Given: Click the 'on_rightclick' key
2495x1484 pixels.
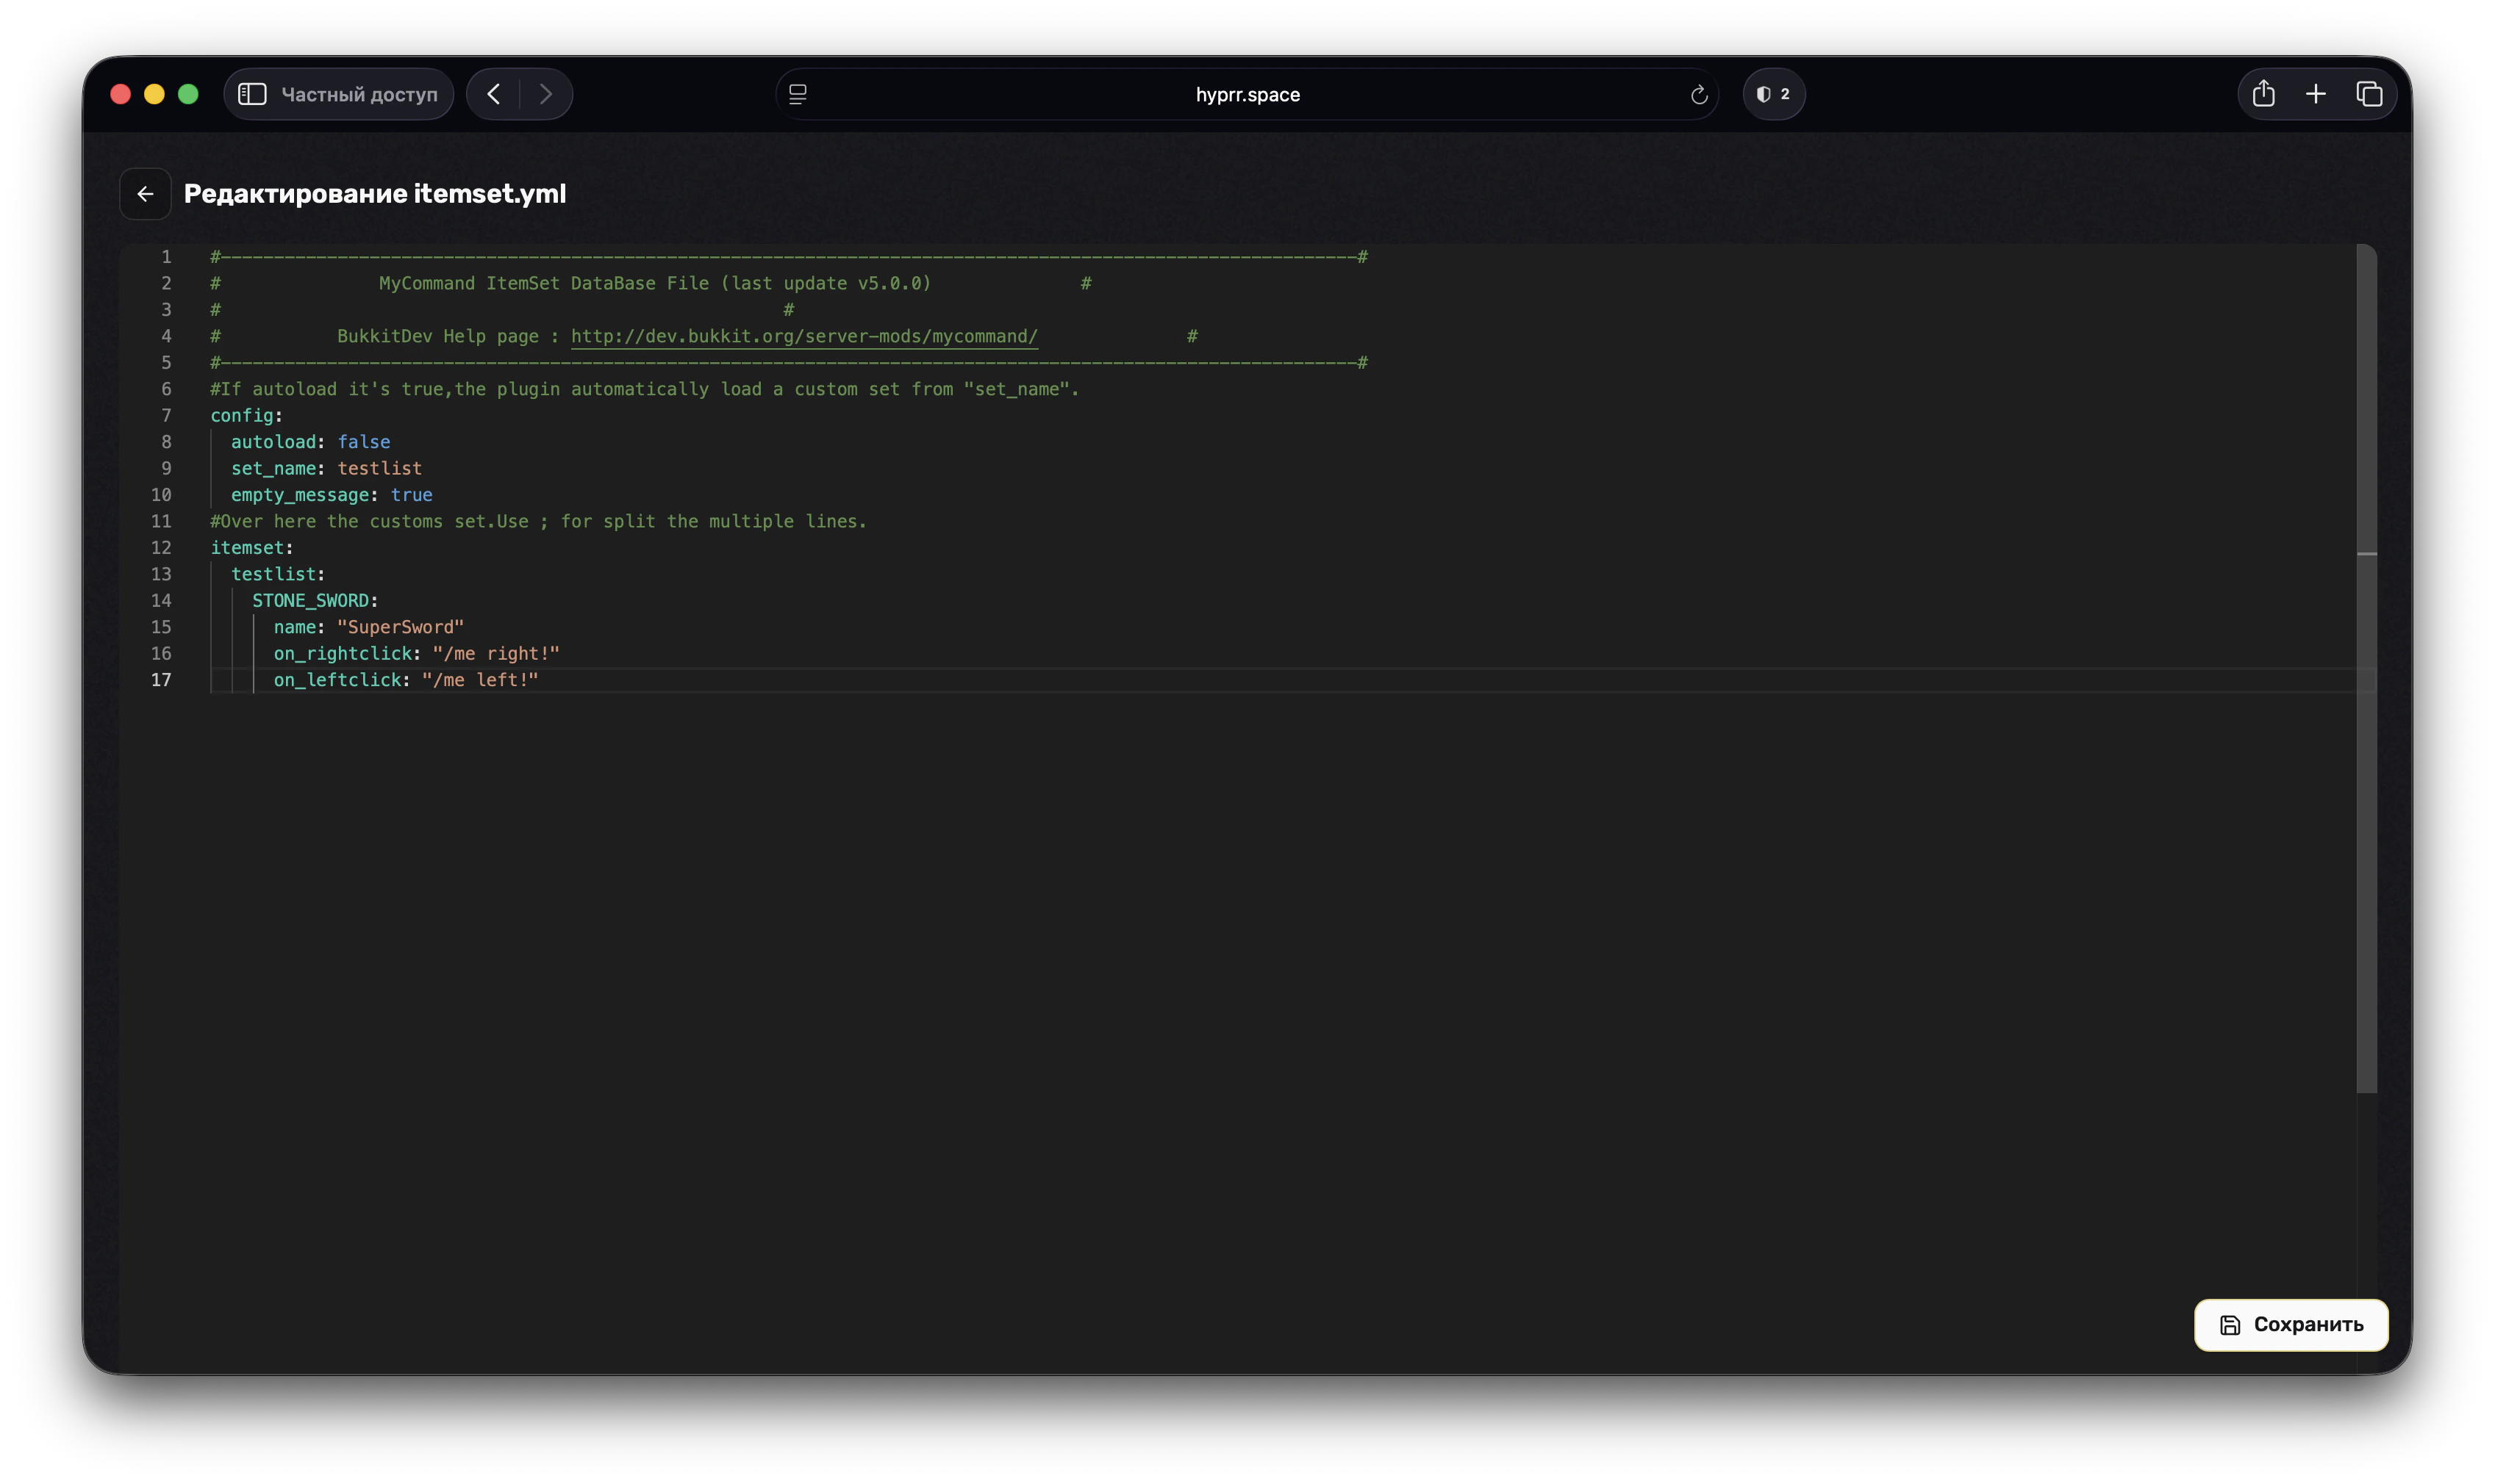Looking at the screenshot, I should pos(343,653).
